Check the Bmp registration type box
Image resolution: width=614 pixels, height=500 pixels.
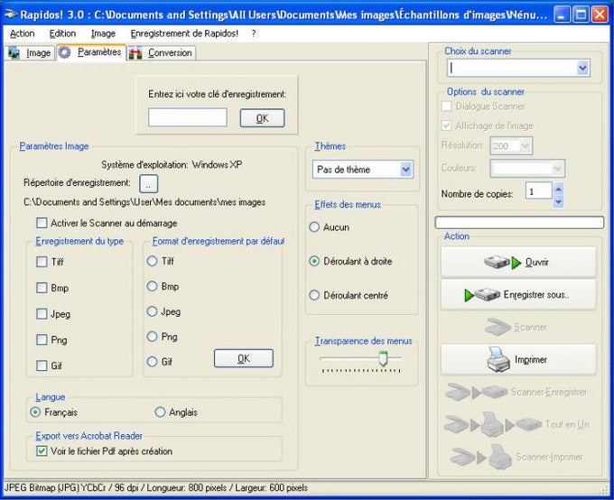[x=42, y=288]
